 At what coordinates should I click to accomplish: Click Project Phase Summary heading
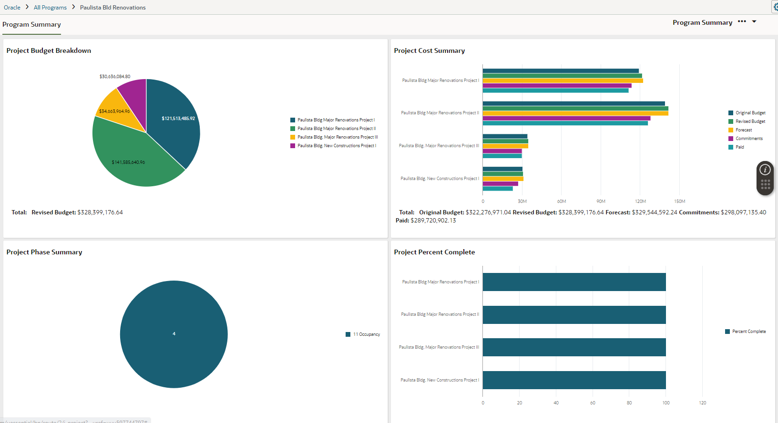(x=44, y=252)
